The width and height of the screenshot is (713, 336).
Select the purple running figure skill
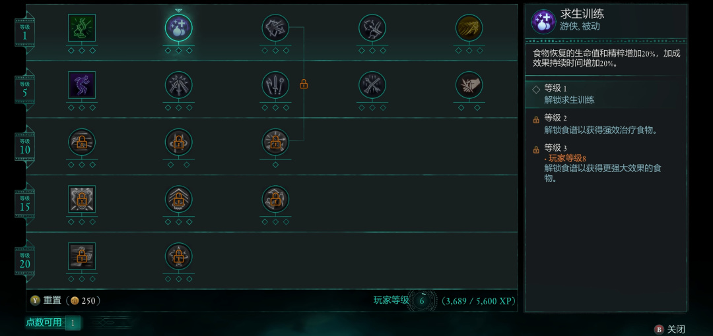pyautogui.click(x=82, y=85)
